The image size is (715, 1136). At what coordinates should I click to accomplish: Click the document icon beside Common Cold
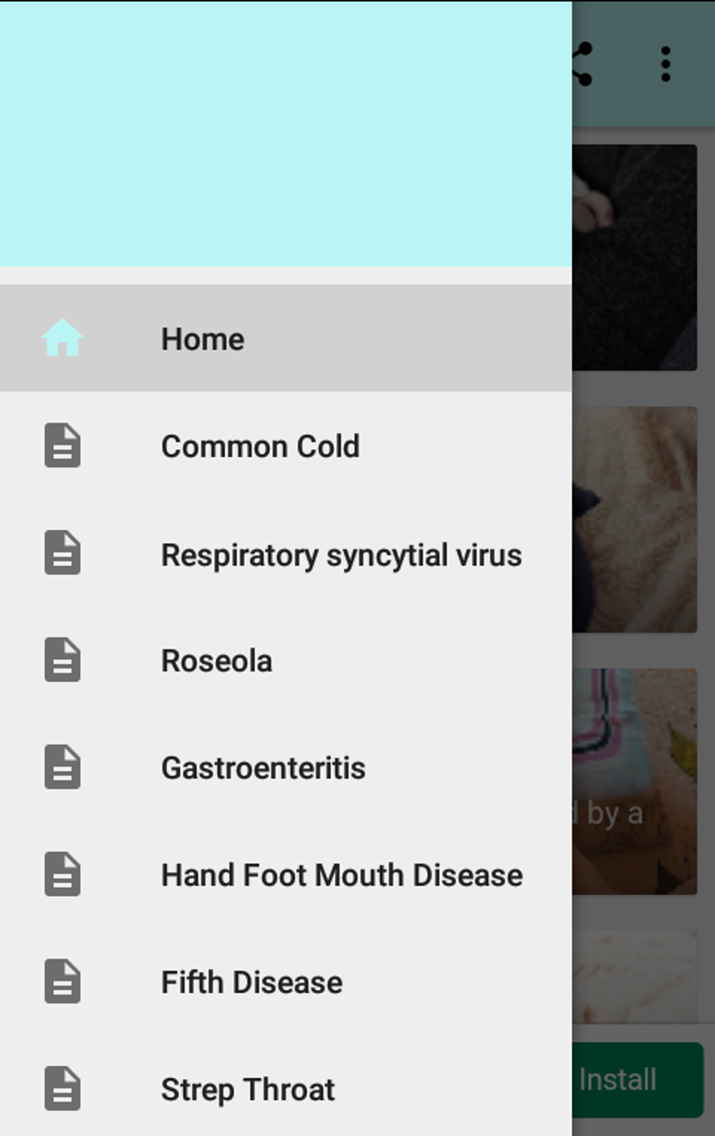(62, 446)
